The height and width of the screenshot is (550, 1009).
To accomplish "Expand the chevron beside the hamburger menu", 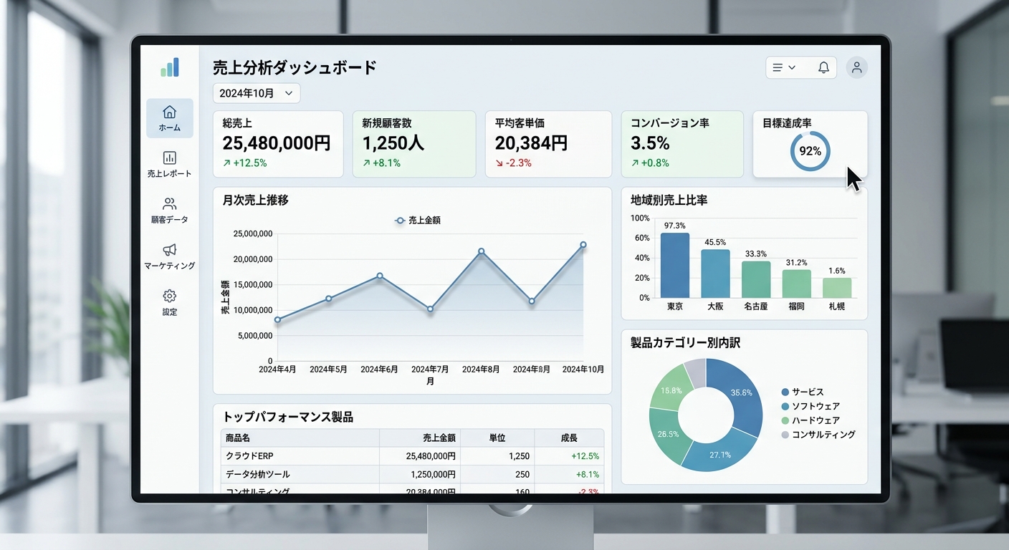I will [793, 67].
